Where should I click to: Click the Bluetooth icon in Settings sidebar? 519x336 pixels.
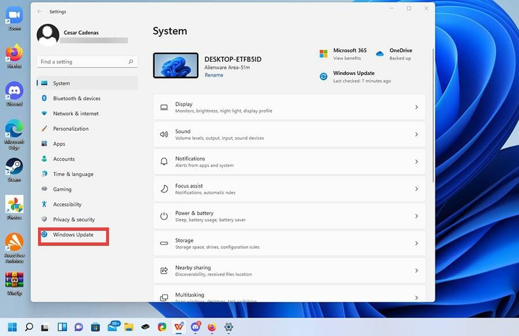pyautogui.click(x=44, y=98)
